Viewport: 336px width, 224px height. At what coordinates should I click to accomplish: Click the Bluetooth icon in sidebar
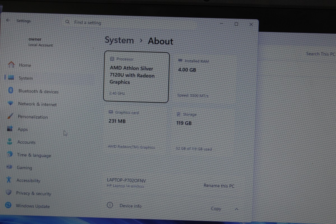click(x=11, y=90)
